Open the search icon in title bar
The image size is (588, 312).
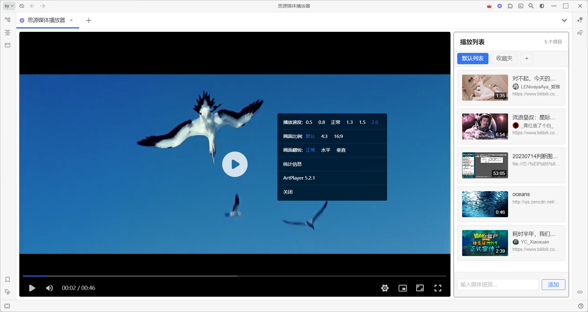531,6
